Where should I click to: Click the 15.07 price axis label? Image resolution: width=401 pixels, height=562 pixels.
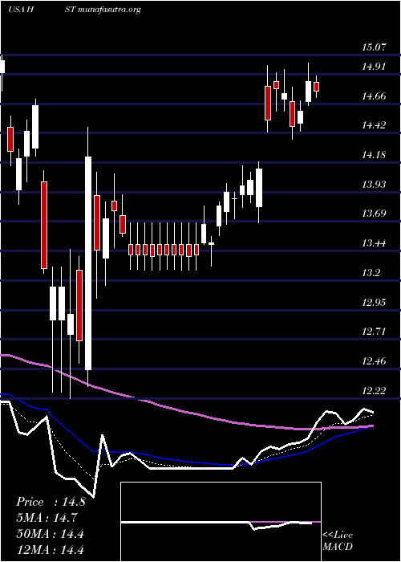374,47
